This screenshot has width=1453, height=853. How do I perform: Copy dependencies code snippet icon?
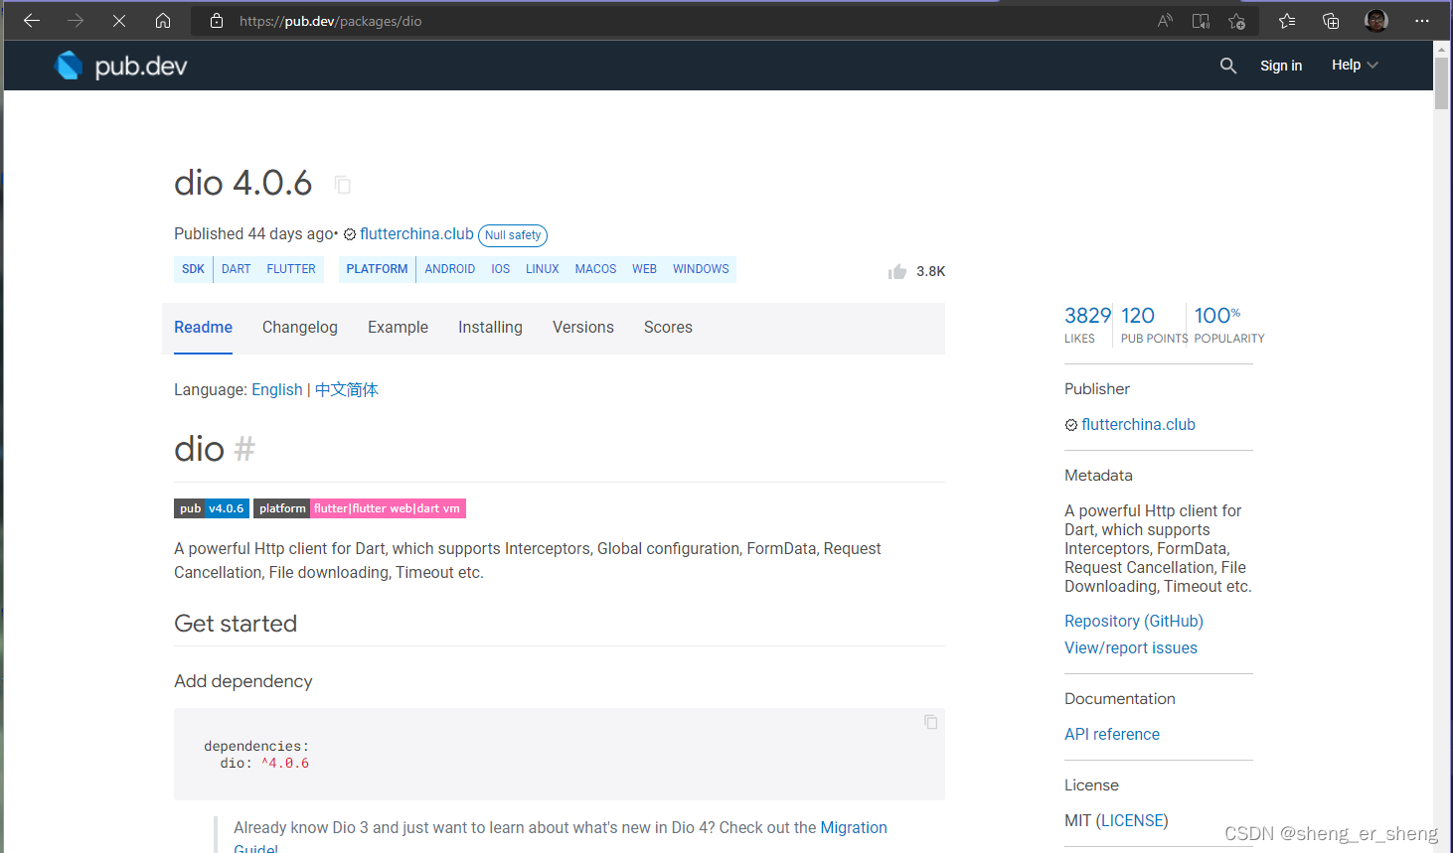click(x=931, y=722)
